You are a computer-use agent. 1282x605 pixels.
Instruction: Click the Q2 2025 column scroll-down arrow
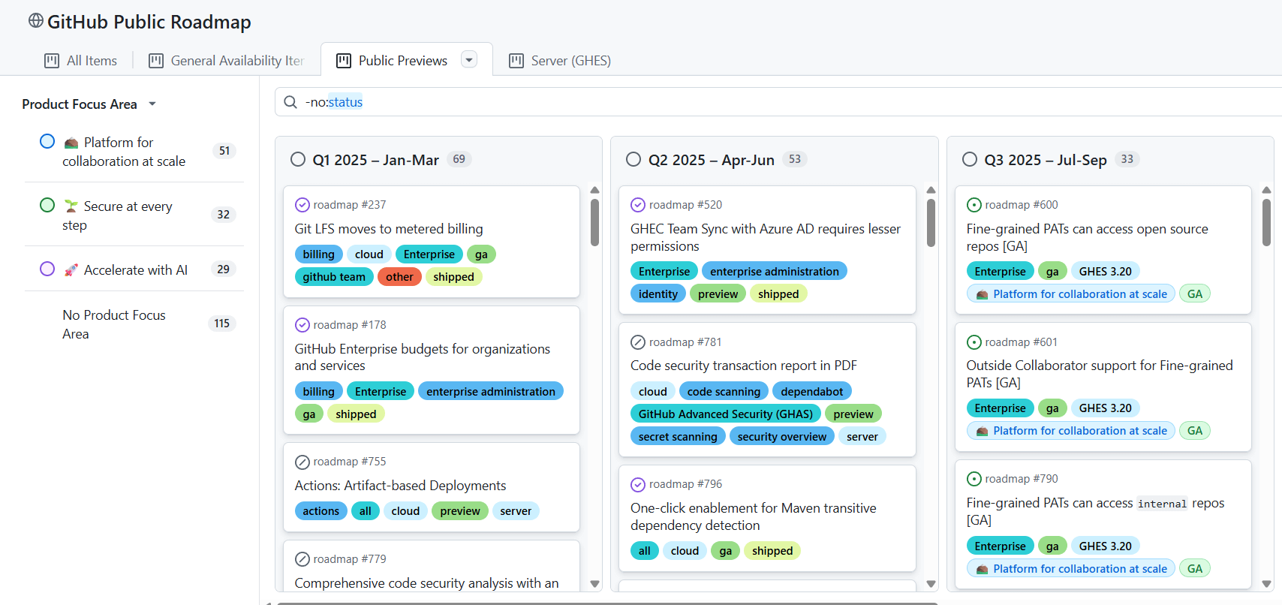pyautogui.click(x=931, y=584)
